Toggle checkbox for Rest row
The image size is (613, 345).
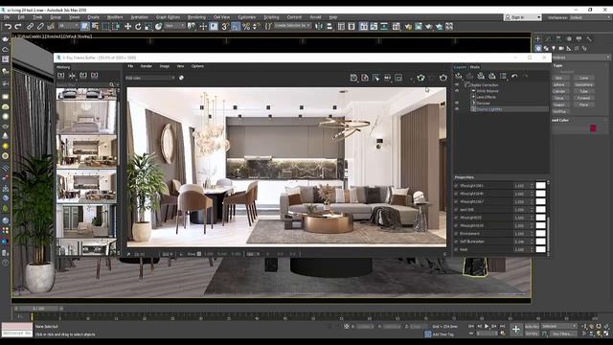(x=456, y=249)
